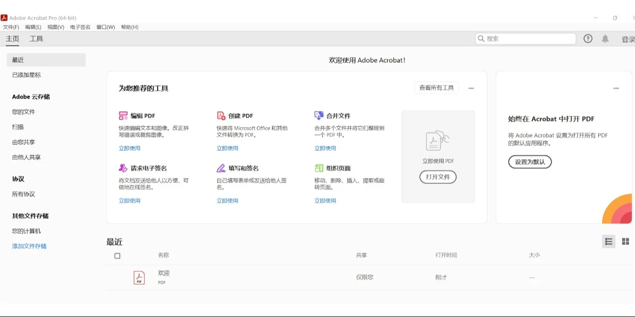Viewport: 635px width, 317px height.
Task: Click the 添加文件存储 link in the sidebar
Action: coord(29,246)
